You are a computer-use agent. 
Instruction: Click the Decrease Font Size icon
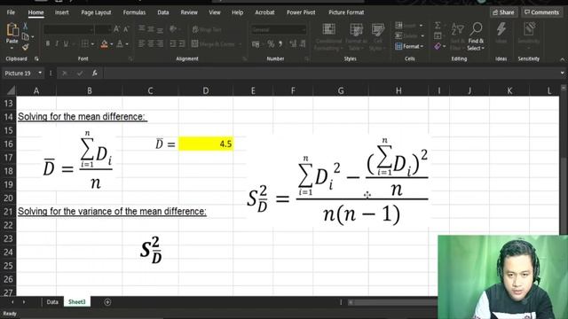(126, 29)
